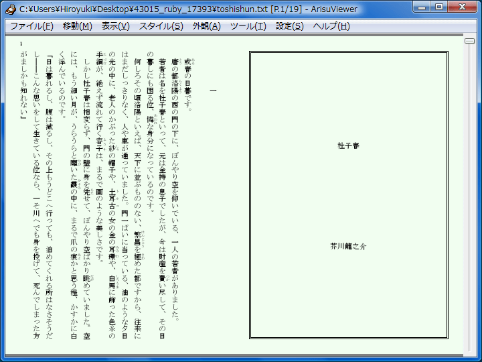Click the page number 1 at top left
This screenshot has width=482, height=362.
point(21,44)
